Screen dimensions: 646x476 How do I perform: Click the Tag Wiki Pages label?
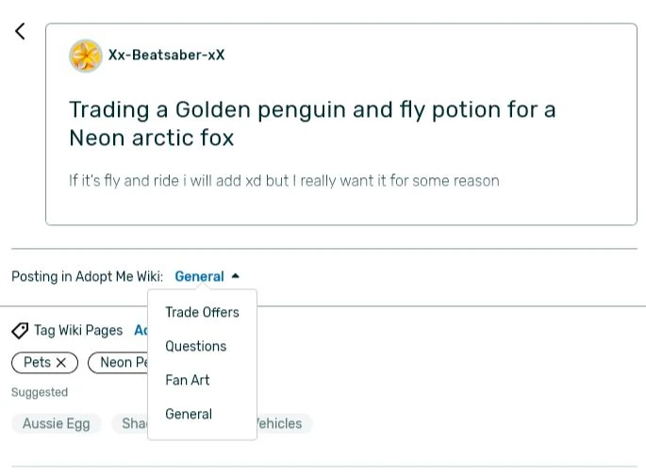tap(78, 331)
